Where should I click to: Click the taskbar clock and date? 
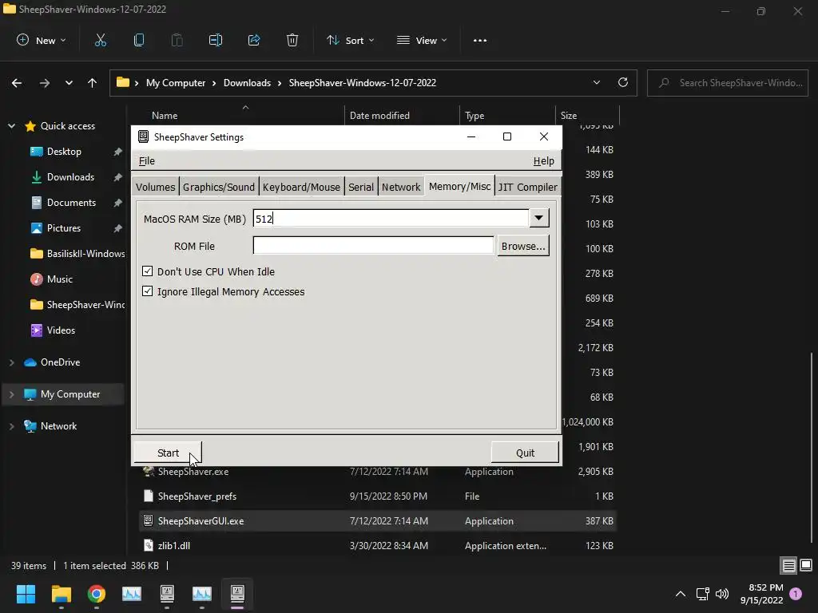(x=761, y=594)
